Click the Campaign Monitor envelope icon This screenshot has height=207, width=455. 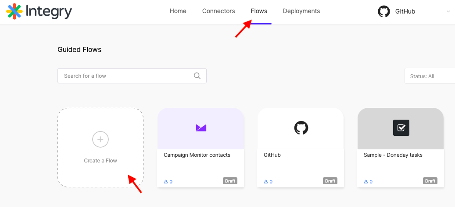(x=201, y=128)
